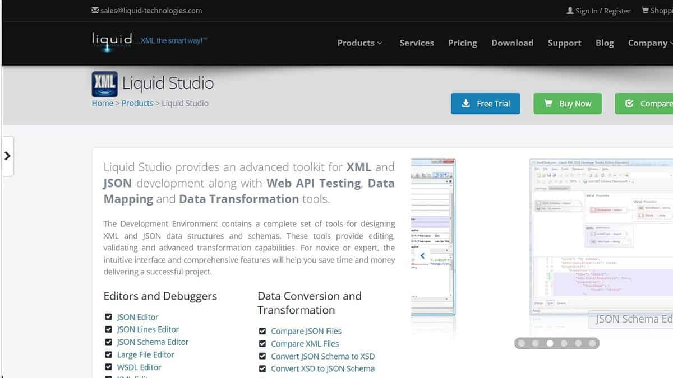Open the JSON Lines Editor link
Screen dimensions: 673x378
148,329
